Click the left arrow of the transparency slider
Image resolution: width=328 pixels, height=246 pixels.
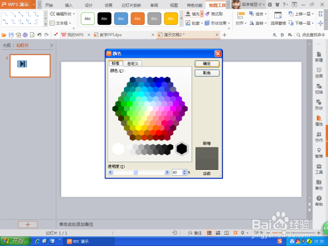pyautogui.click(x=110, y=173)
